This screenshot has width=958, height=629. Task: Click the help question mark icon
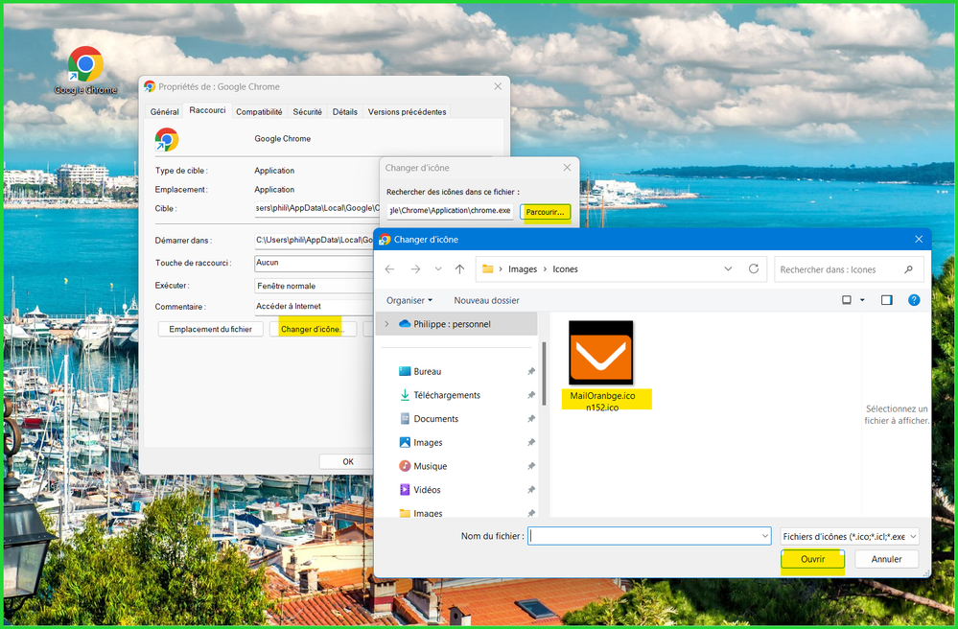[x=914, y=300]
